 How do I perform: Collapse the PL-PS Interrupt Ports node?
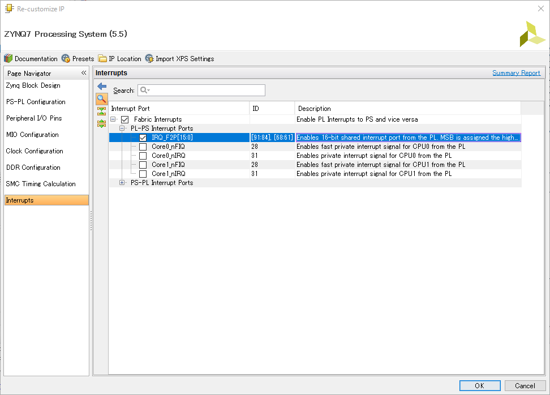[x=122, y=128]
